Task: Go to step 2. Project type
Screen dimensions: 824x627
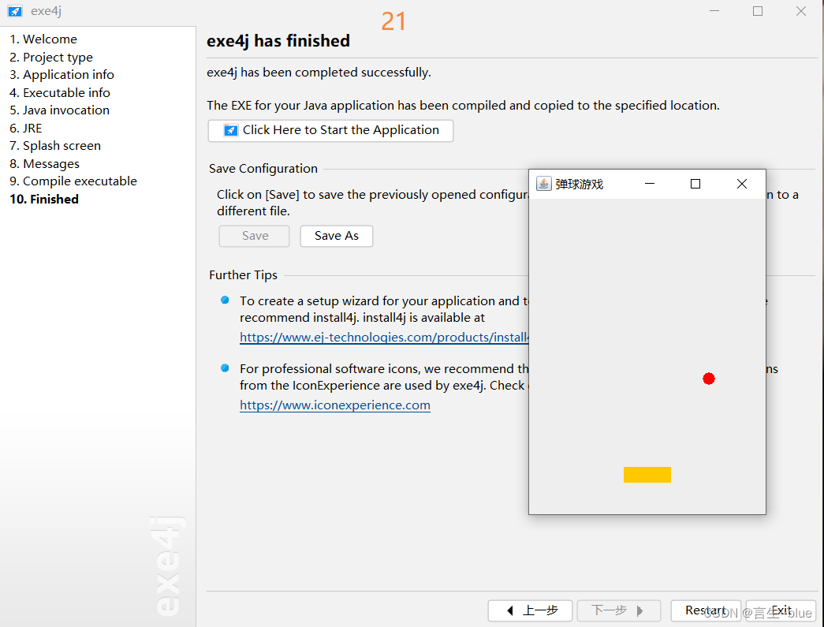Action: pyautogui.click(x=51, y=58)
